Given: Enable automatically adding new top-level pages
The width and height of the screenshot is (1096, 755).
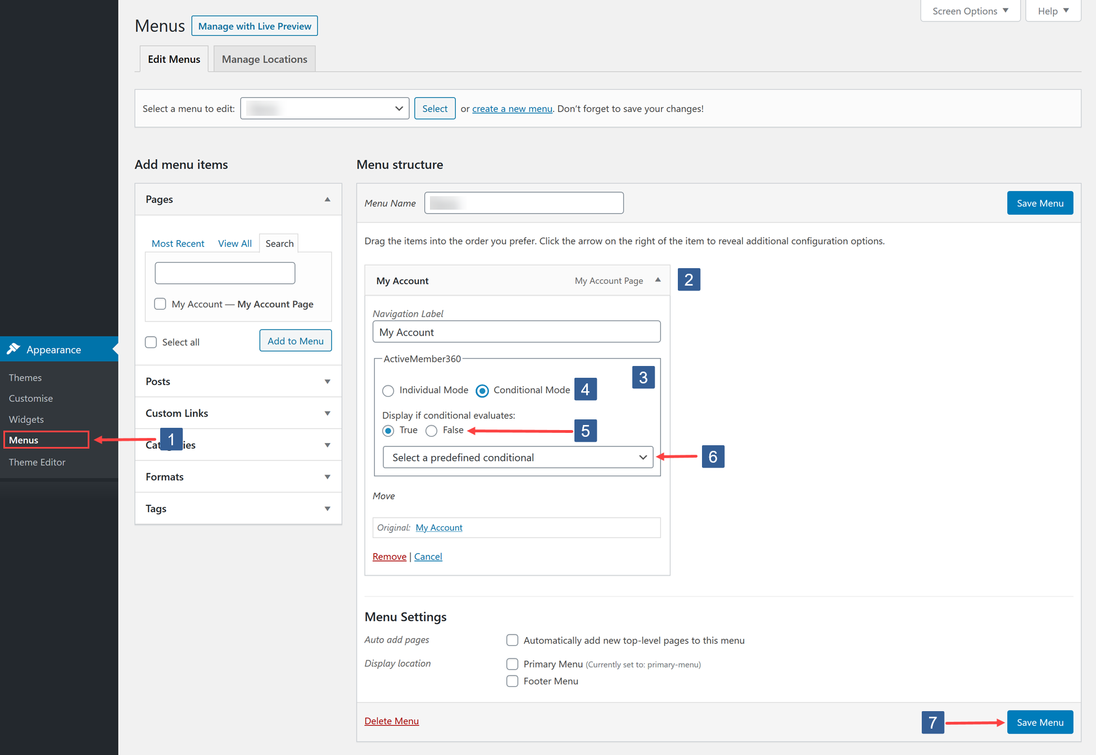Looking at the screenshot, I should click(512, 640).
